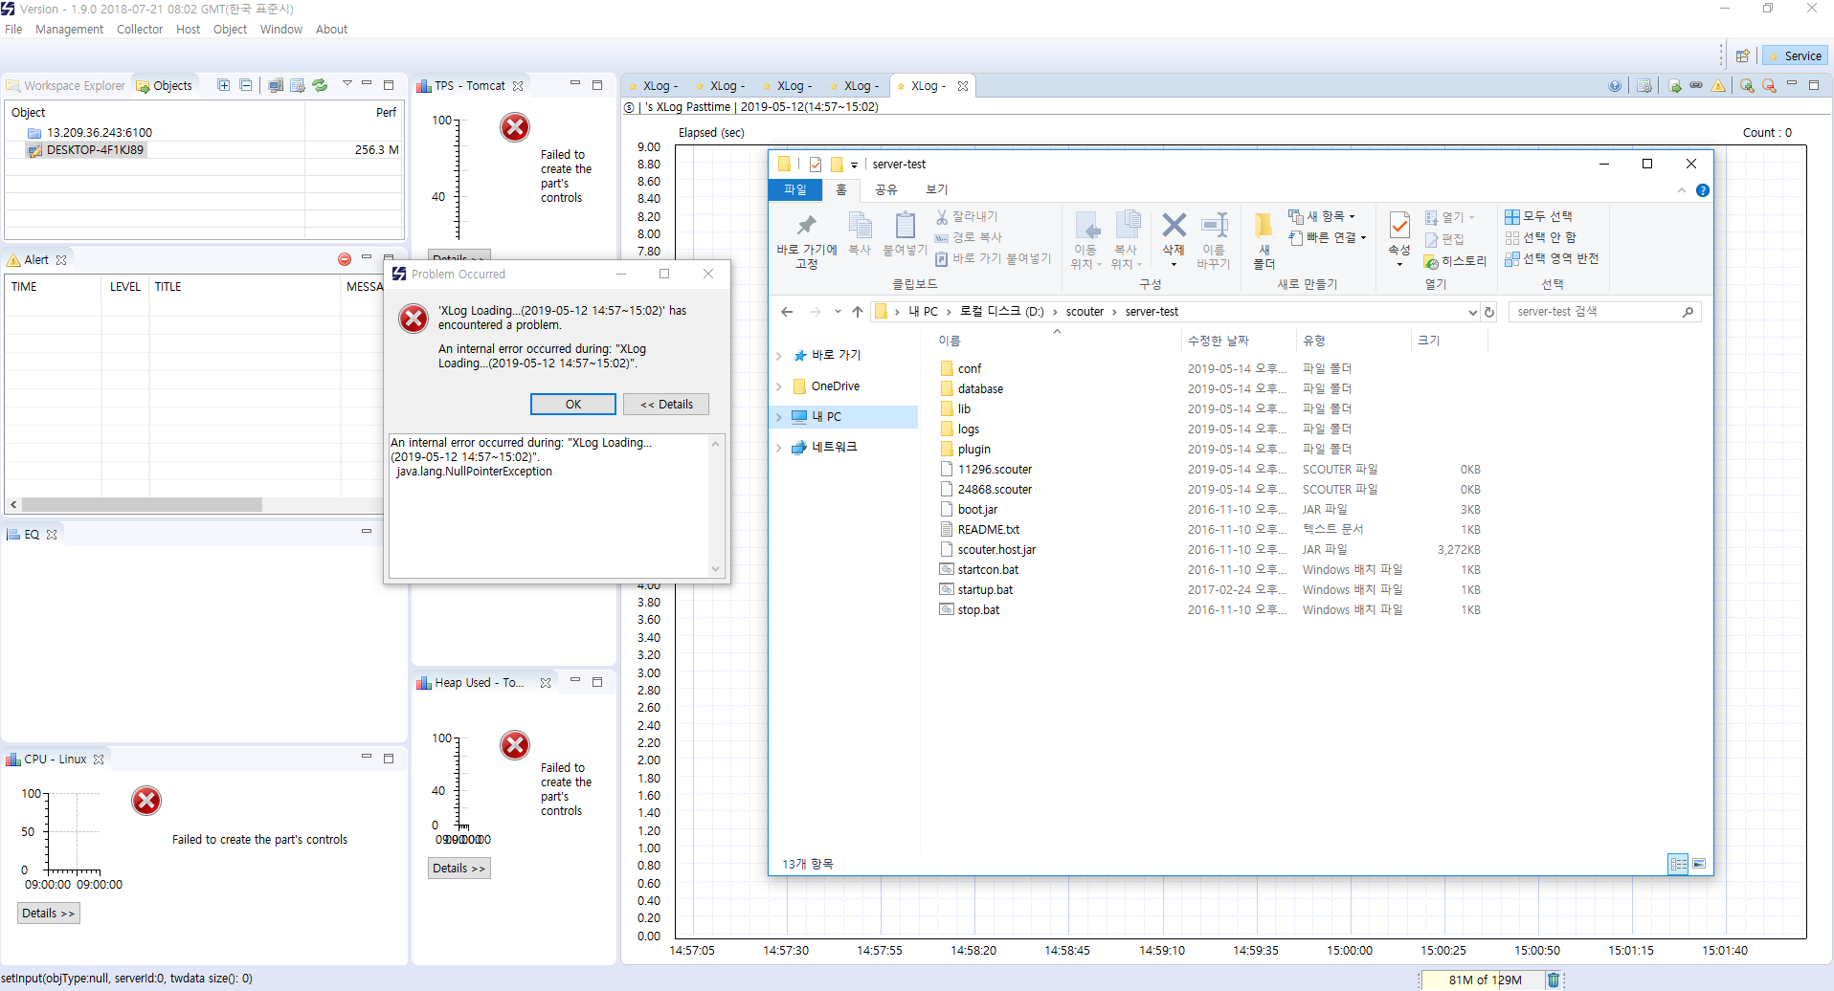
Task: Open the Collector menu
Action: pos(139,29)
